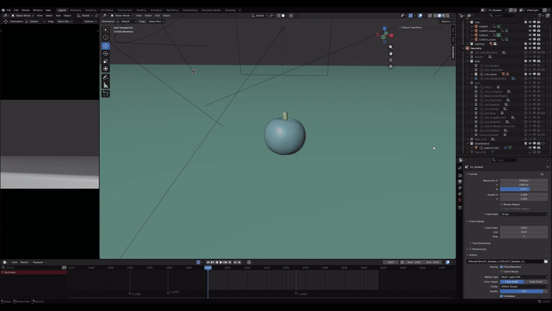Enable Cache Result checkbox
Screen dimensions: 552x311
pyautogui.click(x=501, y=271)
